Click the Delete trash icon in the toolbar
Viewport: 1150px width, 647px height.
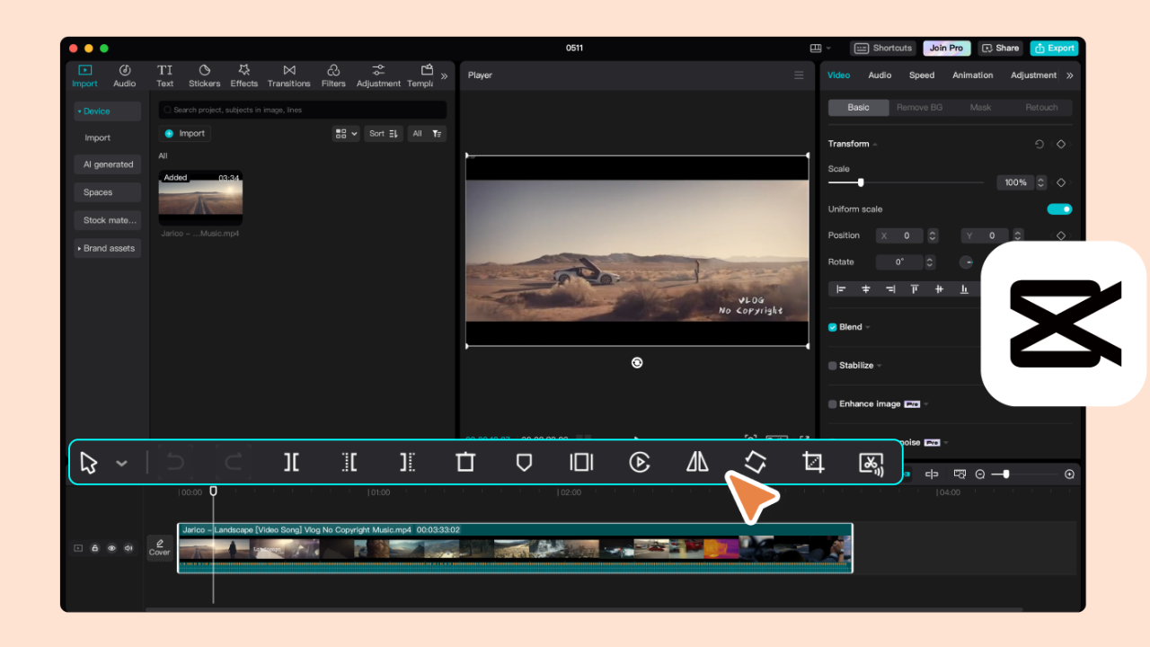point(464,462)
